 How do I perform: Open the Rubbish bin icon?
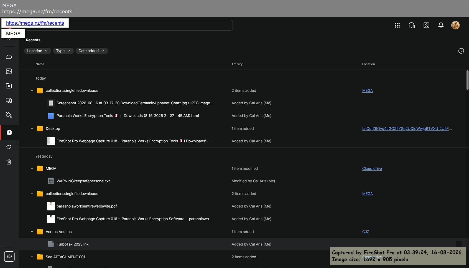(9, 162)
